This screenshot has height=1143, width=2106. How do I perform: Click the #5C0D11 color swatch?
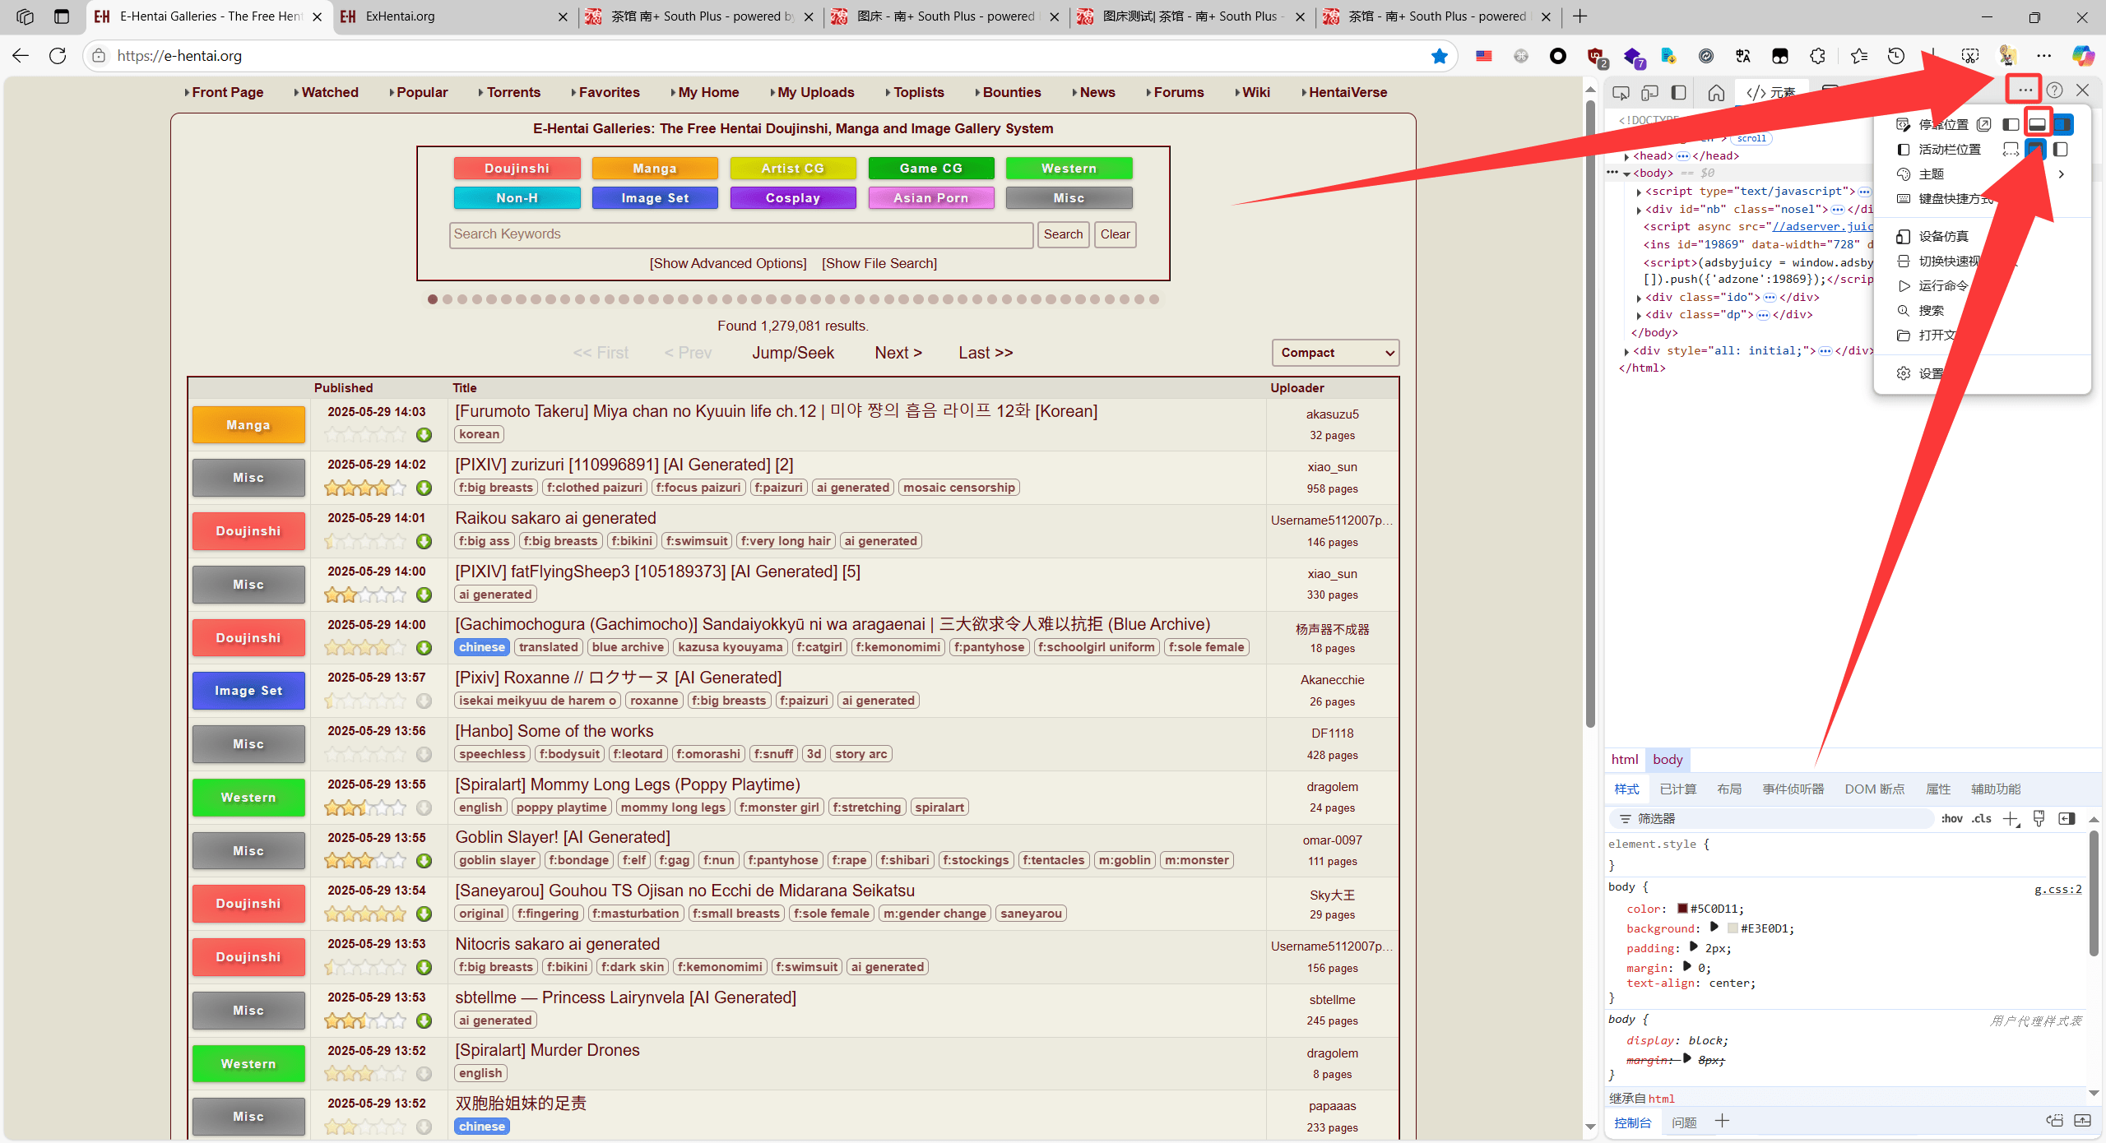pos(1682,909)
